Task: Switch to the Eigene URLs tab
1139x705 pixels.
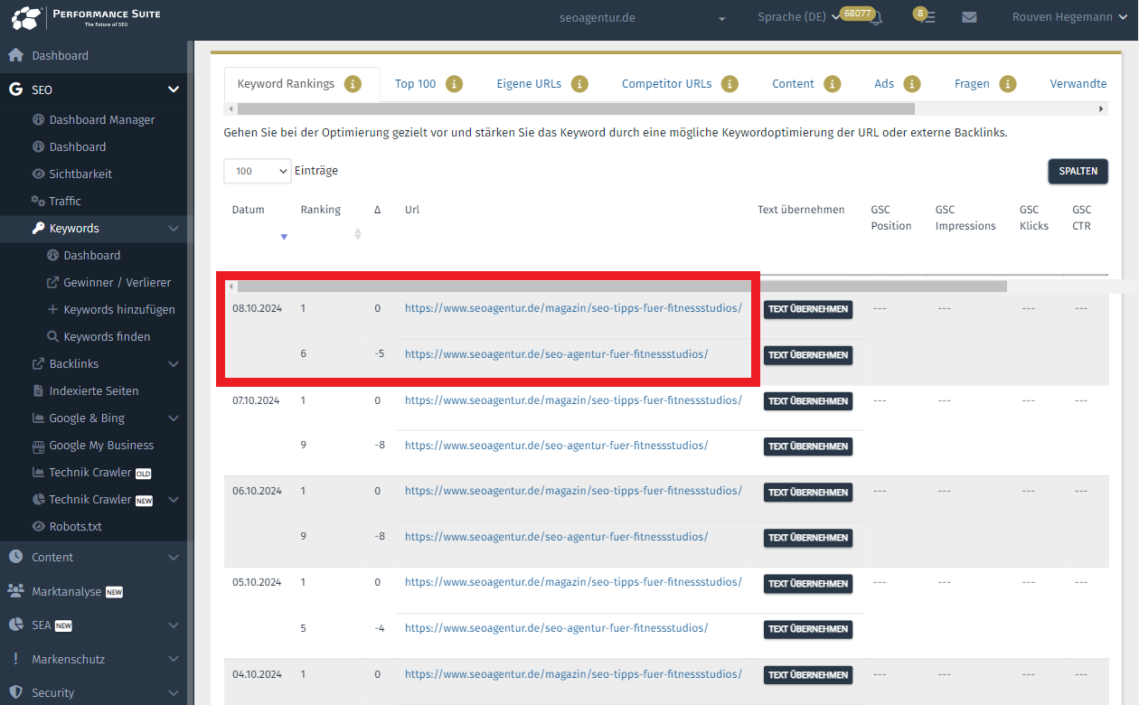Action: tap(529, 84)
